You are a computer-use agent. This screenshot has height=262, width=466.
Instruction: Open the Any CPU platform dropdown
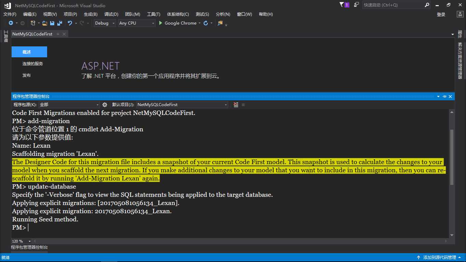pos(136,23)
